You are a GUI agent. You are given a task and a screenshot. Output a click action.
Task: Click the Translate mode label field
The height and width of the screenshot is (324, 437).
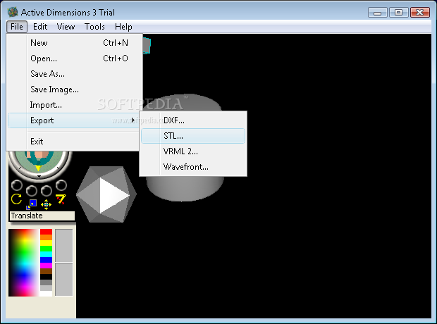[42, 216]
